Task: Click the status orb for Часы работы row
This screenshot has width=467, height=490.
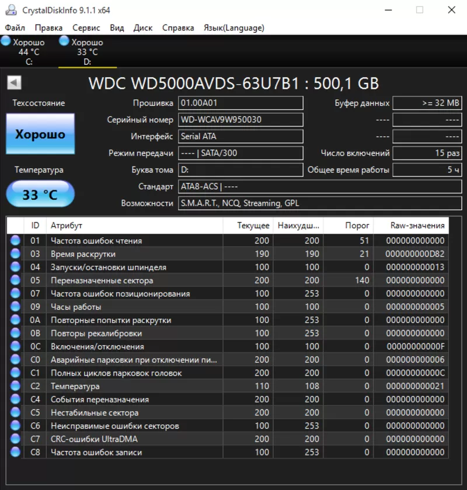Action: click(x=15, y=307)
